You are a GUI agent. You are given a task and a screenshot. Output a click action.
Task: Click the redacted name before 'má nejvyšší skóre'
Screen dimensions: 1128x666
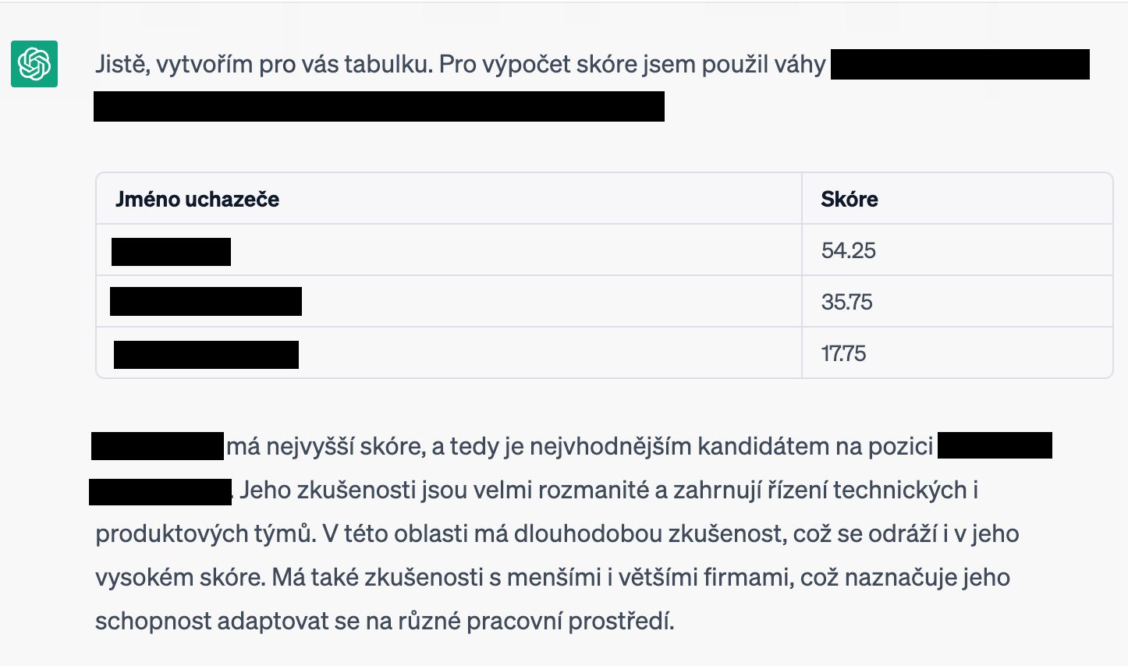pyautogui.click(x=158, y=446)
